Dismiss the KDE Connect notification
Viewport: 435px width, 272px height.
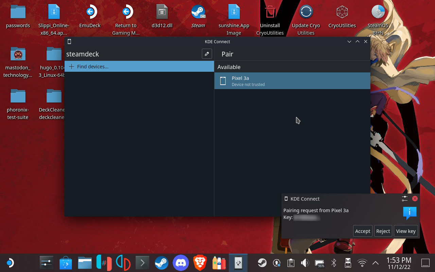point(415,199)
